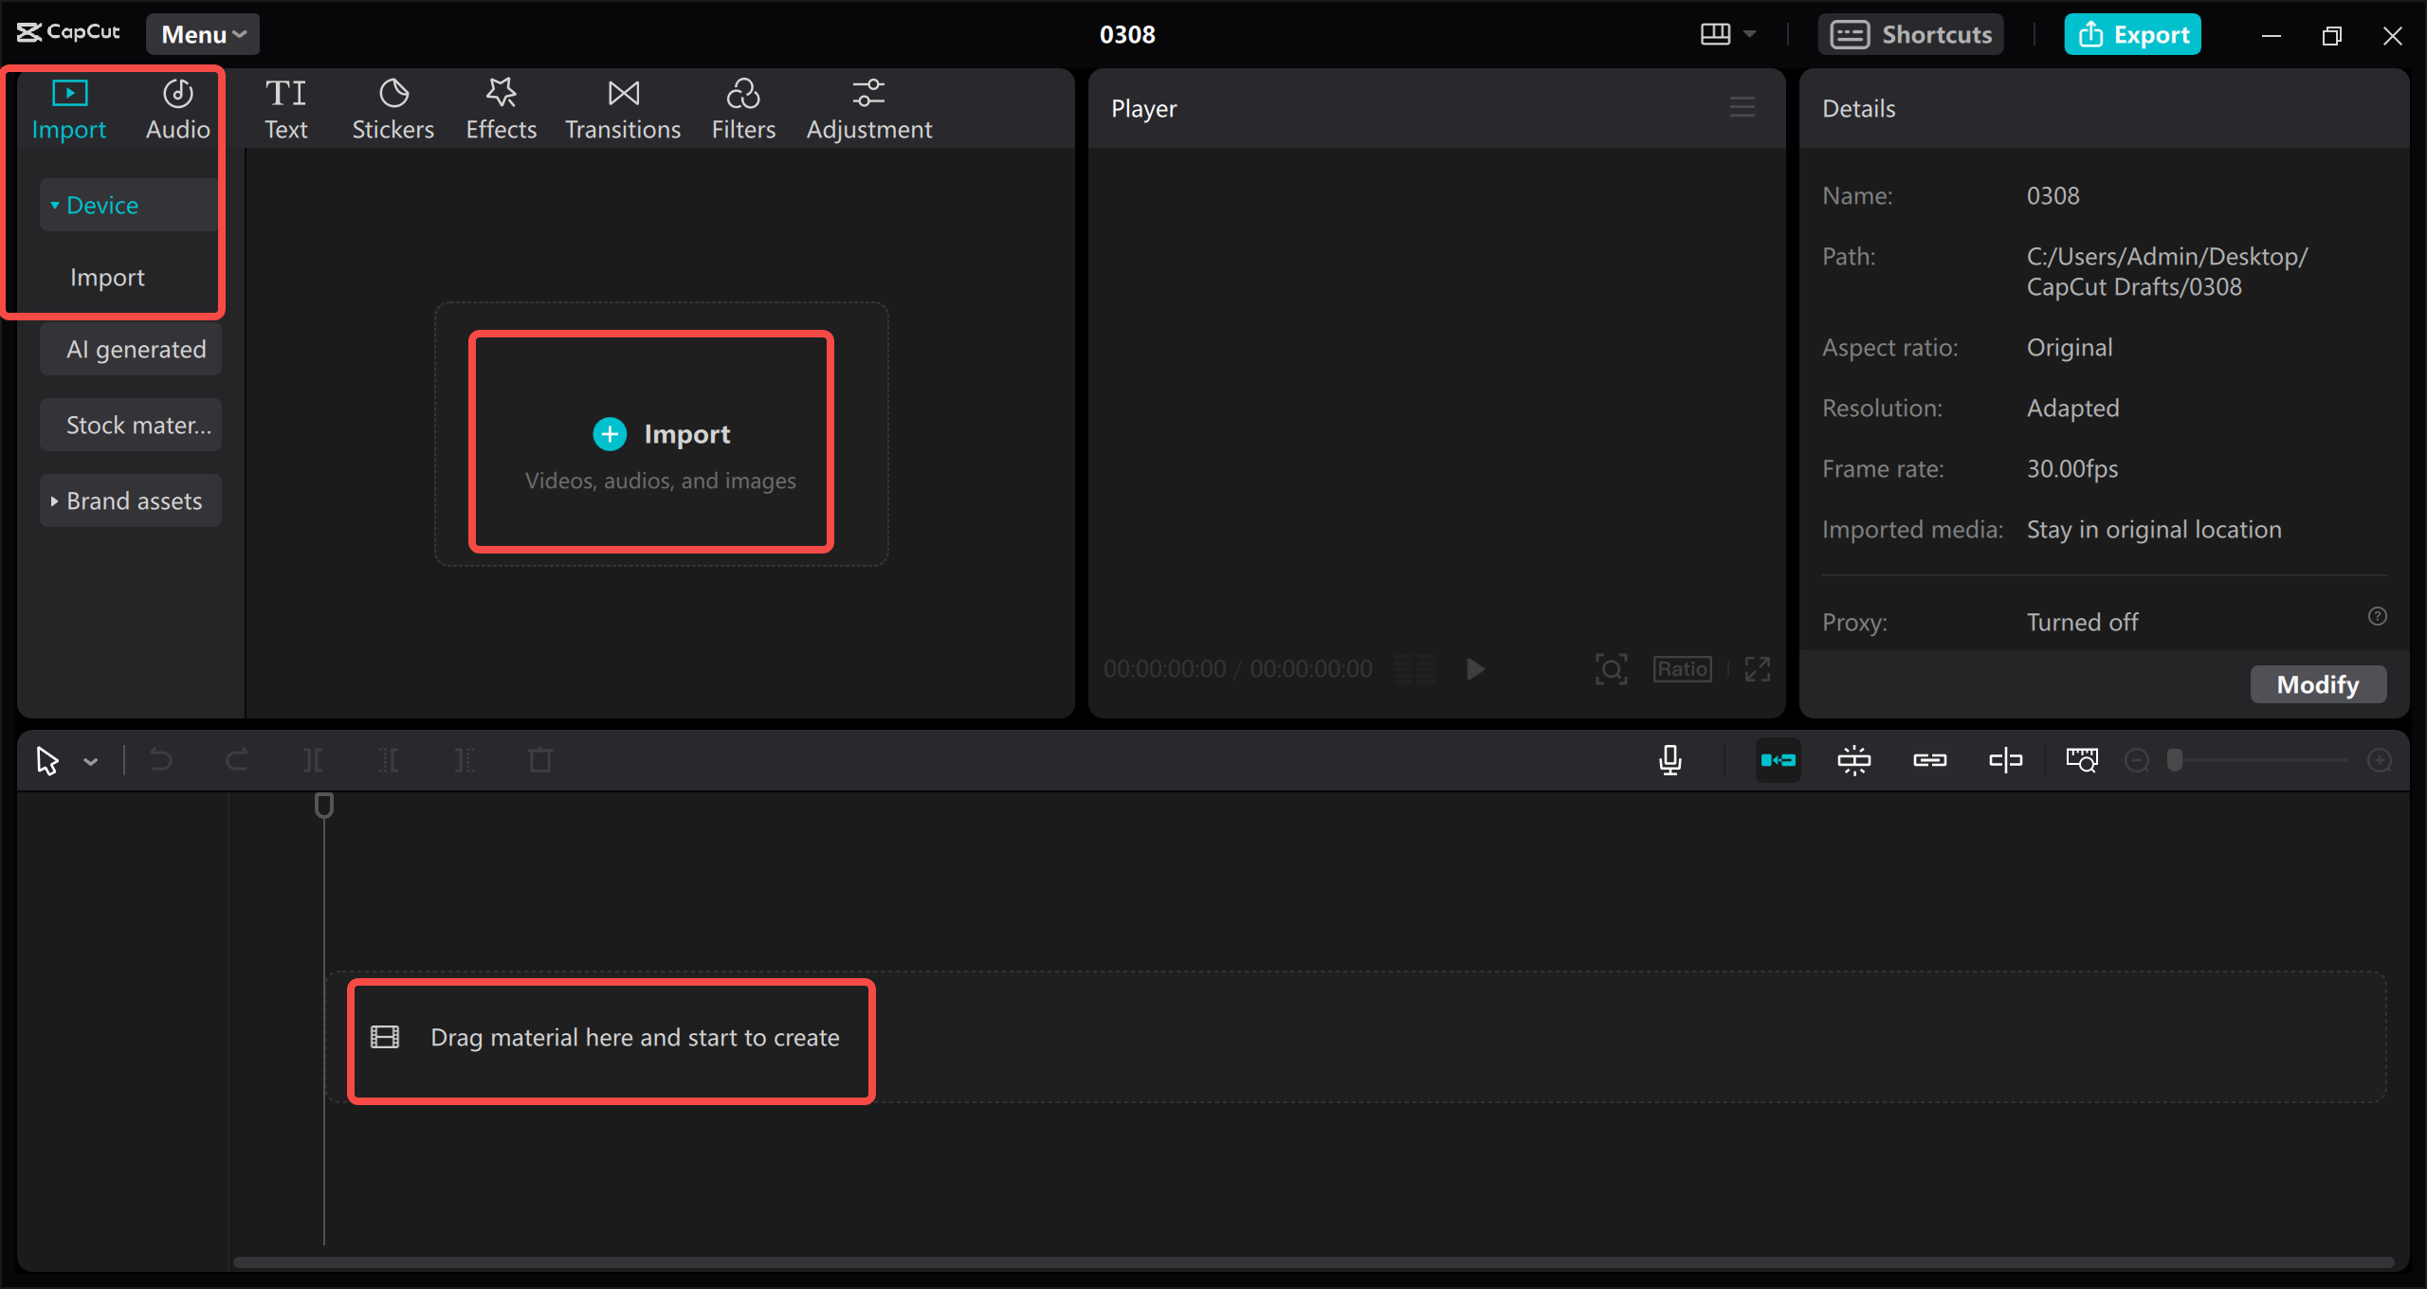Open the Text tab
Viewport: 2427px width, 1289px height.
[285, 109]
